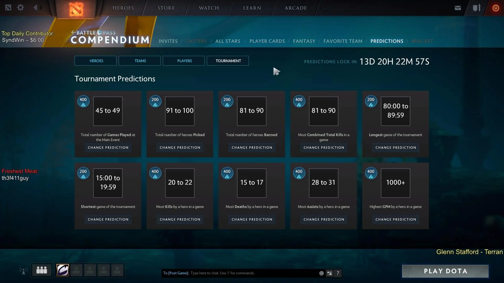
Task: Click the 200 points badge on Longest game card
Action: (371, 101)
